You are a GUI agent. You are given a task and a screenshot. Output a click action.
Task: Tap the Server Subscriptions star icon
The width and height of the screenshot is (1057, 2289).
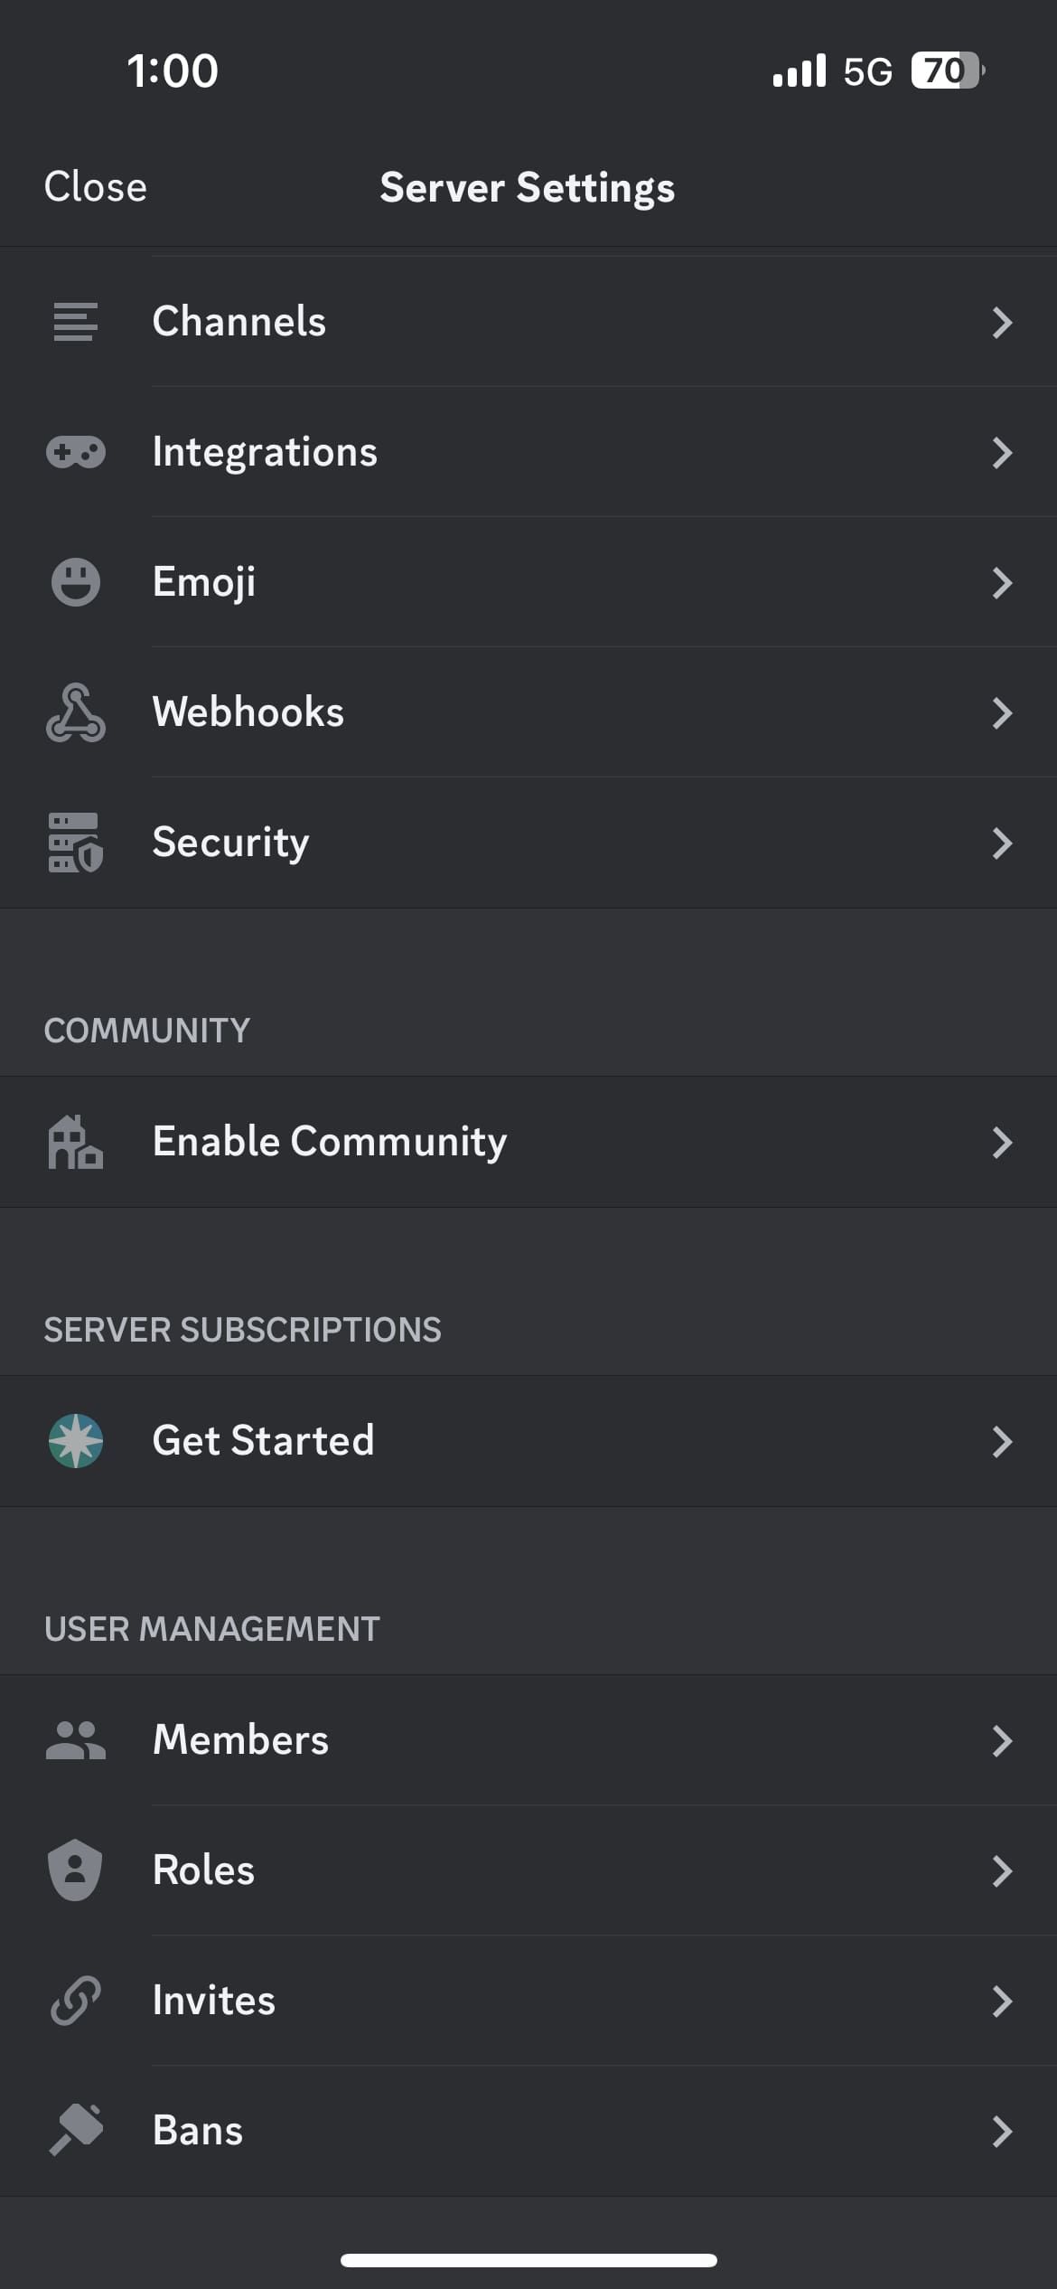coord(75,1441)
